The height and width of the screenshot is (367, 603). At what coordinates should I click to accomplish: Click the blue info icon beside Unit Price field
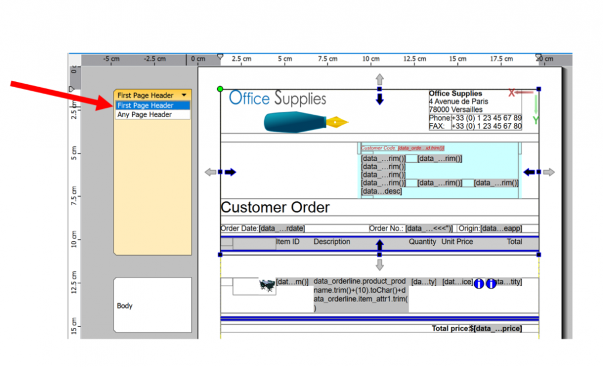[x=479, y=284]
